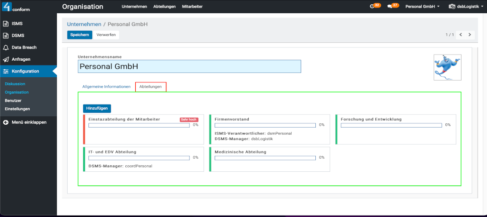This screenshot has height=217, width=487.
Task: Open Anfragen paper plane item
Action: coord(7,59)
